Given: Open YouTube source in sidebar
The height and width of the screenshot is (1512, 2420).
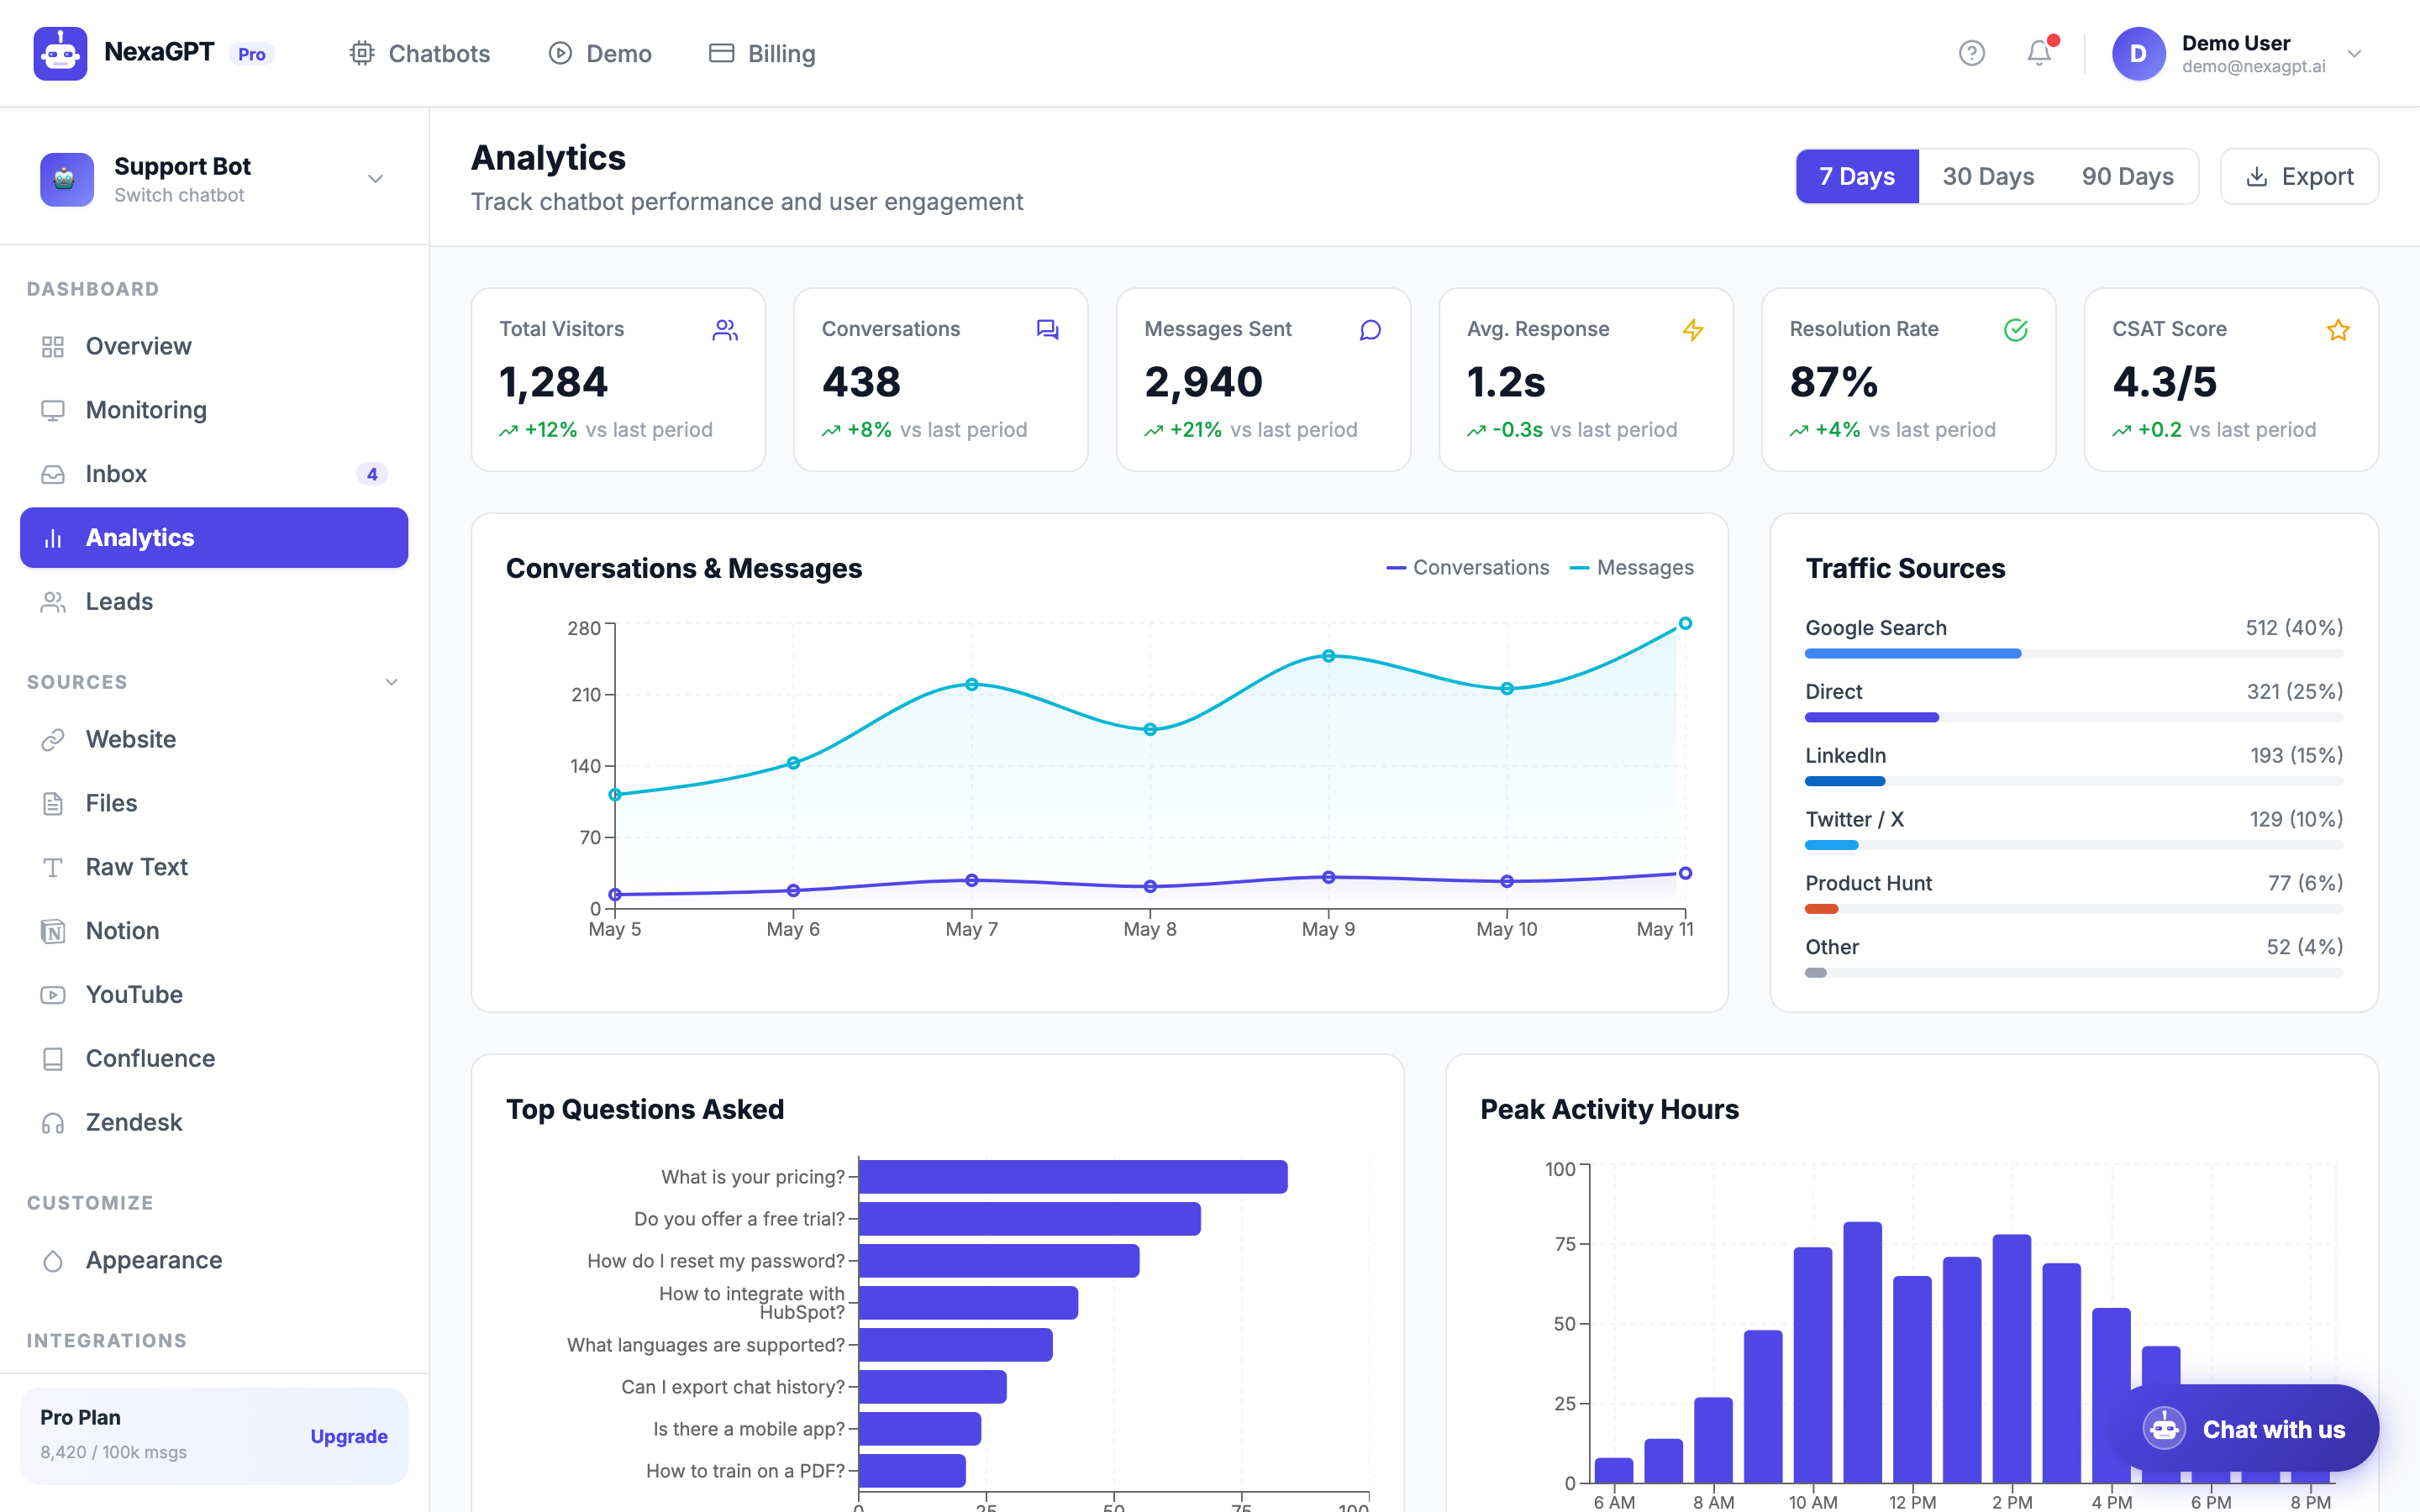Looking at the screenshot, I should [214, 996].
